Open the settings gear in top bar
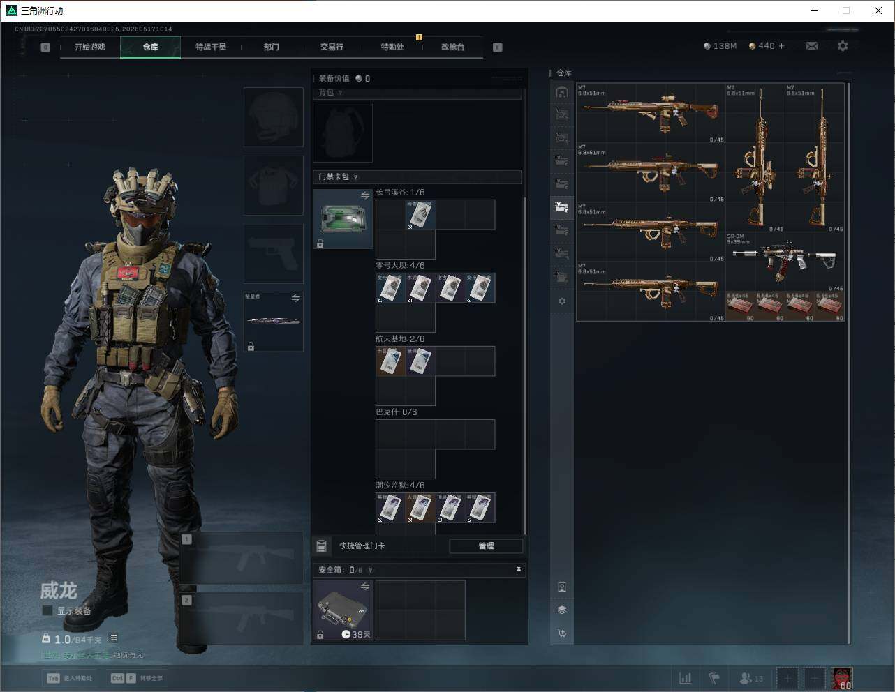The width and height of the screenshot is (895, 692). (x=843, y=46)
